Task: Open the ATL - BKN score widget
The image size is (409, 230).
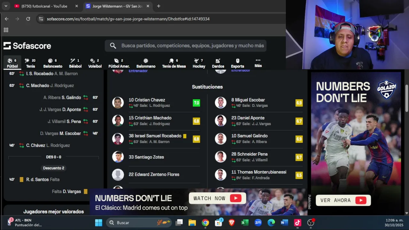Action: click(25, 222)
